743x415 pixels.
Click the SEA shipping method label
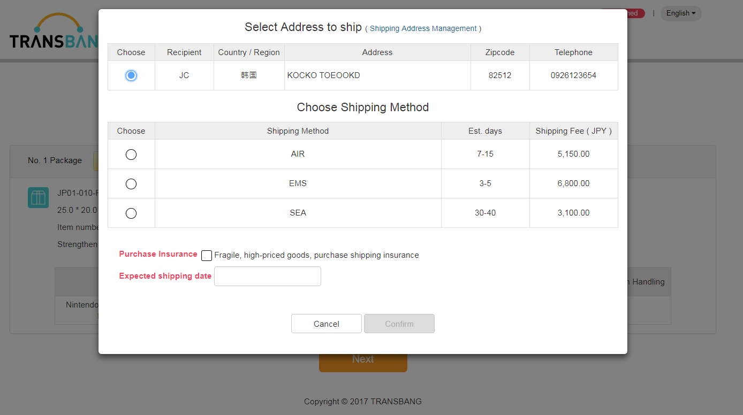coord(298,213)
